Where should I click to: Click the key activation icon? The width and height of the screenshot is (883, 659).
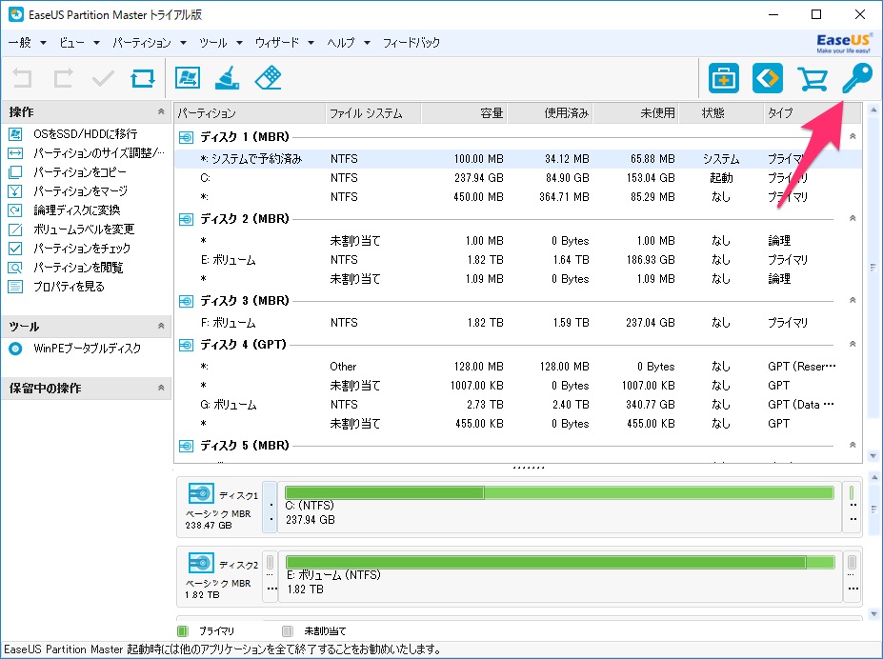[x=857, y=78]
